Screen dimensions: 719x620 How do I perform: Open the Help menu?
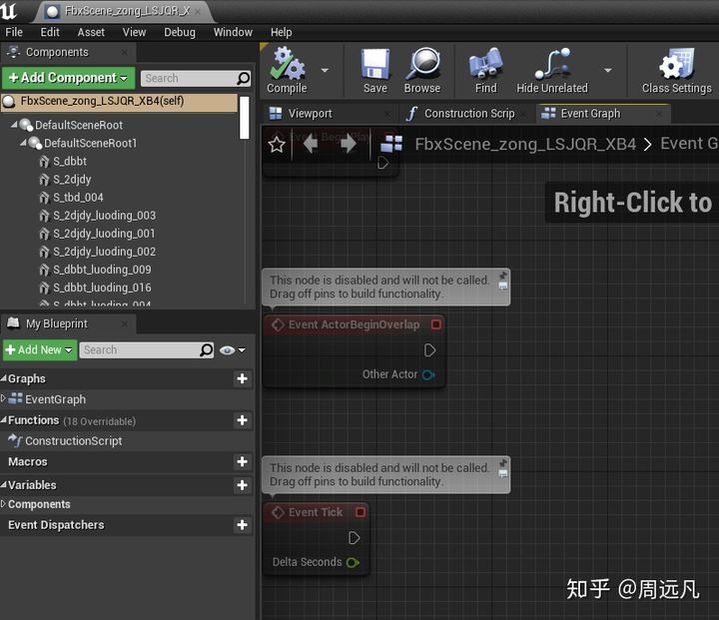[281, 32]
